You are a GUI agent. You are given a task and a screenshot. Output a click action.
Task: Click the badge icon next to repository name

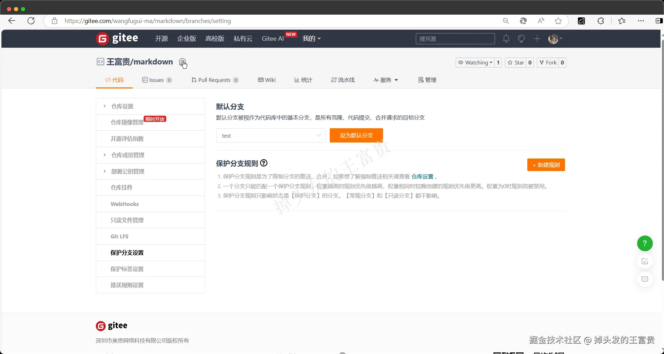pyautogui.click(x=182, y=62)
